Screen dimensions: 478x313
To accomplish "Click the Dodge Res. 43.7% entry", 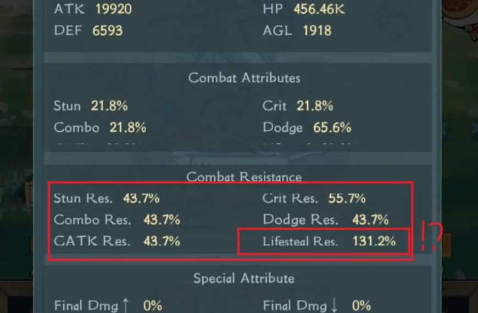I will (325, 220).
